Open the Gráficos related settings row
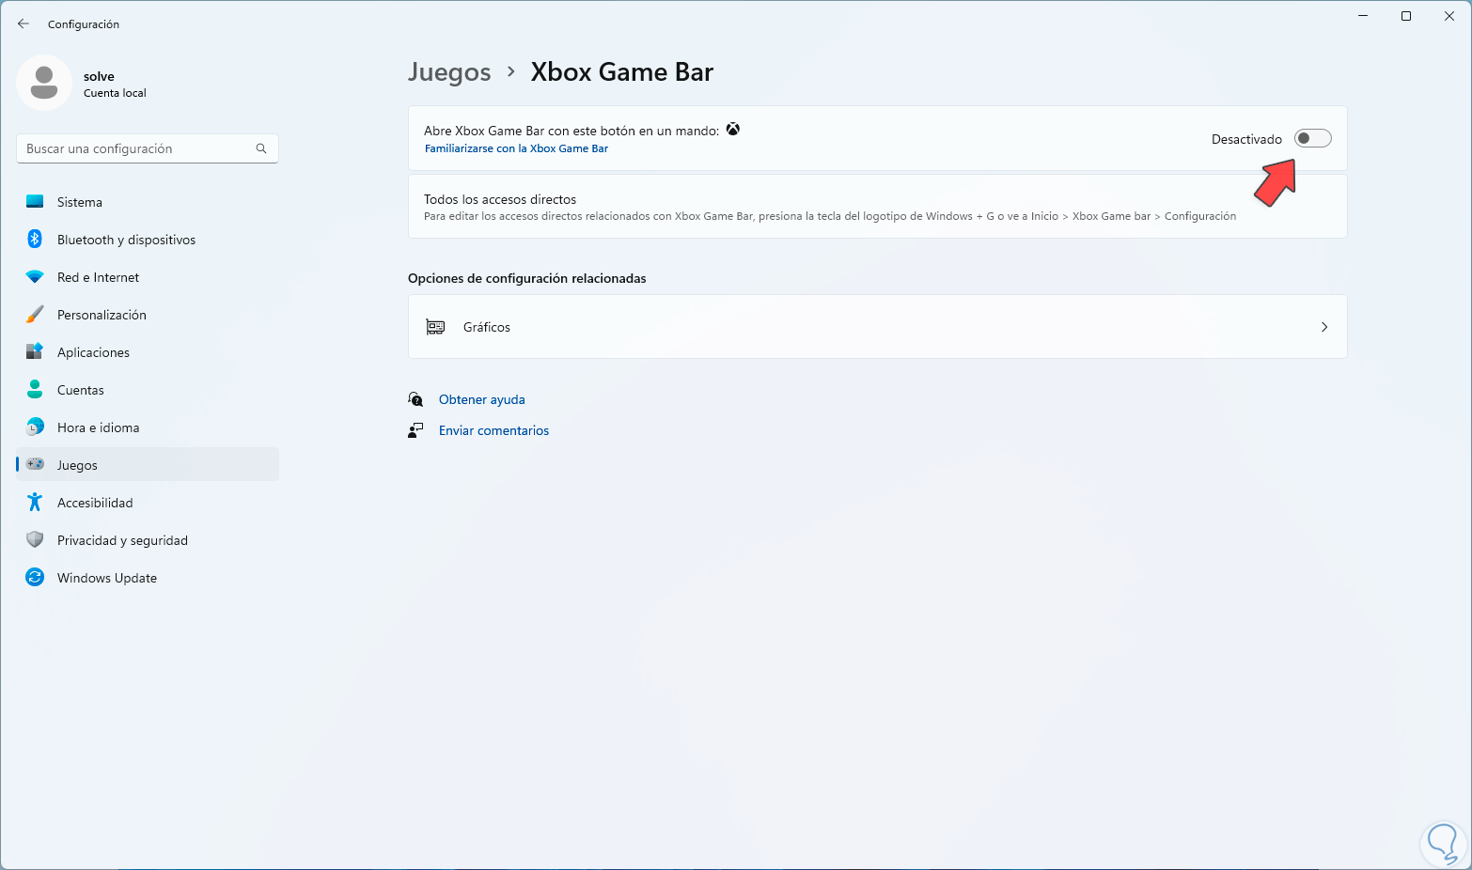Viewport: 1472px width, 870px height. [878, 327]
